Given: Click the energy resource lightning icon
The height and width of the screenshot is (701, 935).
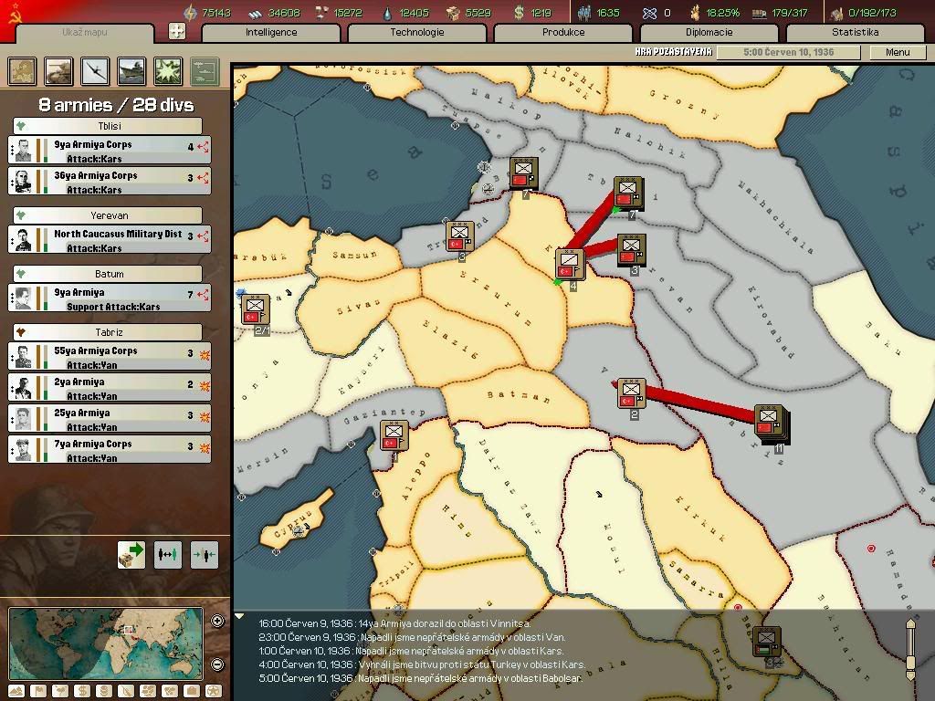Looking at the screenshot, I should (x=190, y=13).
